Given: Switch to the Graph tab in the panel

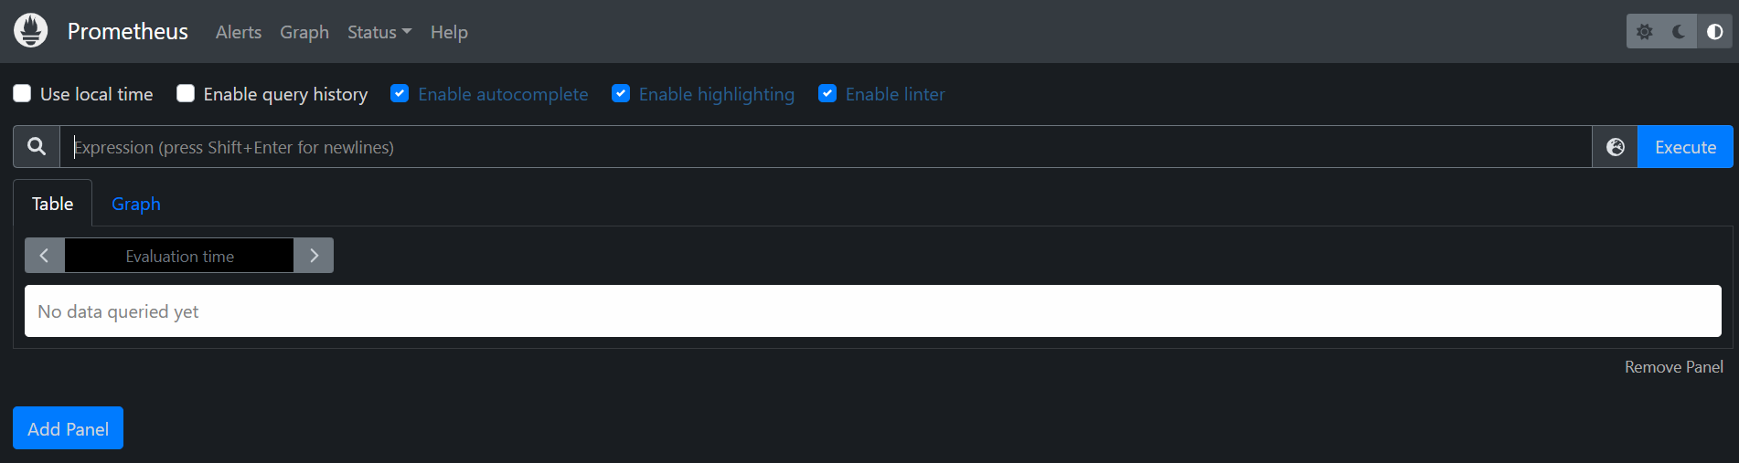Looking at the screenshot, I should point(136,204).
